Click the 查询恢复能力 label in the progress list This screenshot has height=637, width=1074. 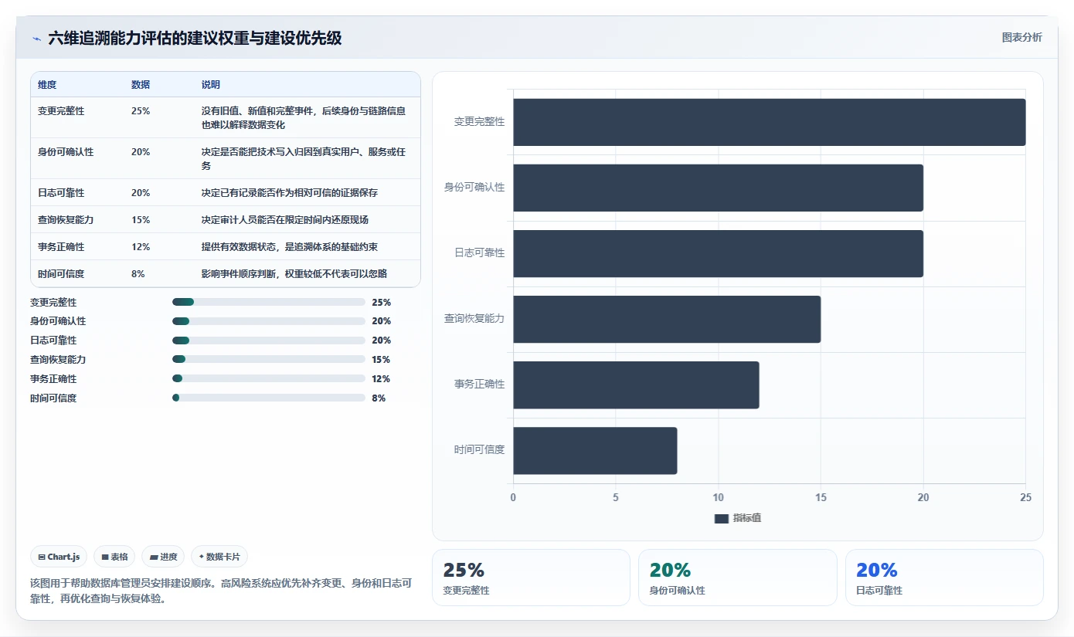point(58,360)
